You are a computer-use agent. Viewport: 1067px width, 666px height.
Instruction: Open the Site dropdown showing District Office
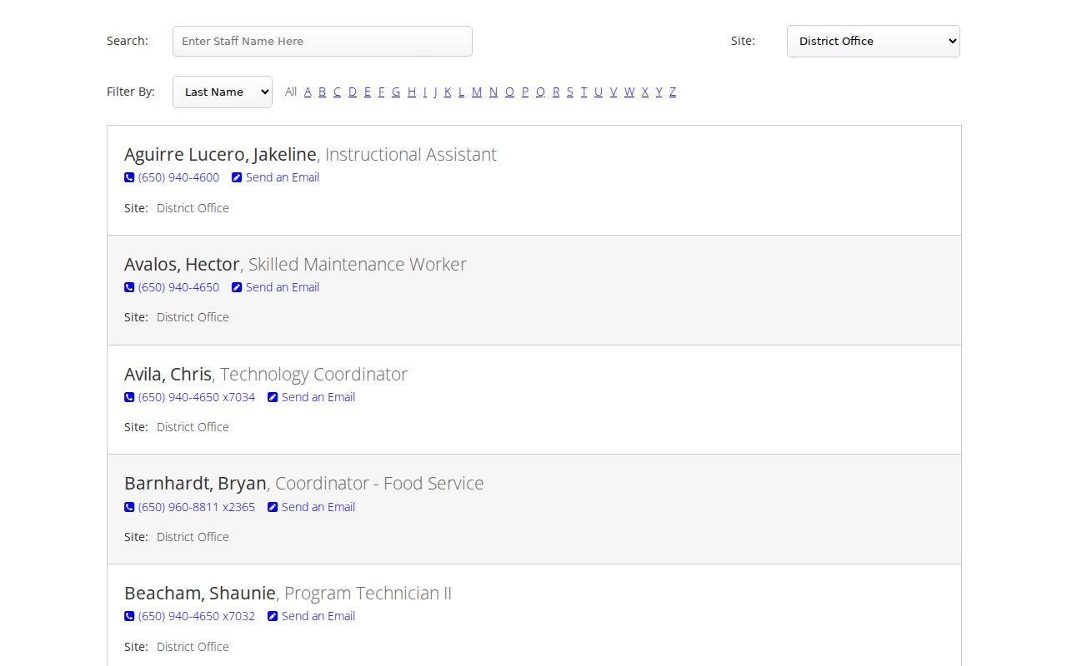pyautogui.click(x=874, y=41)
